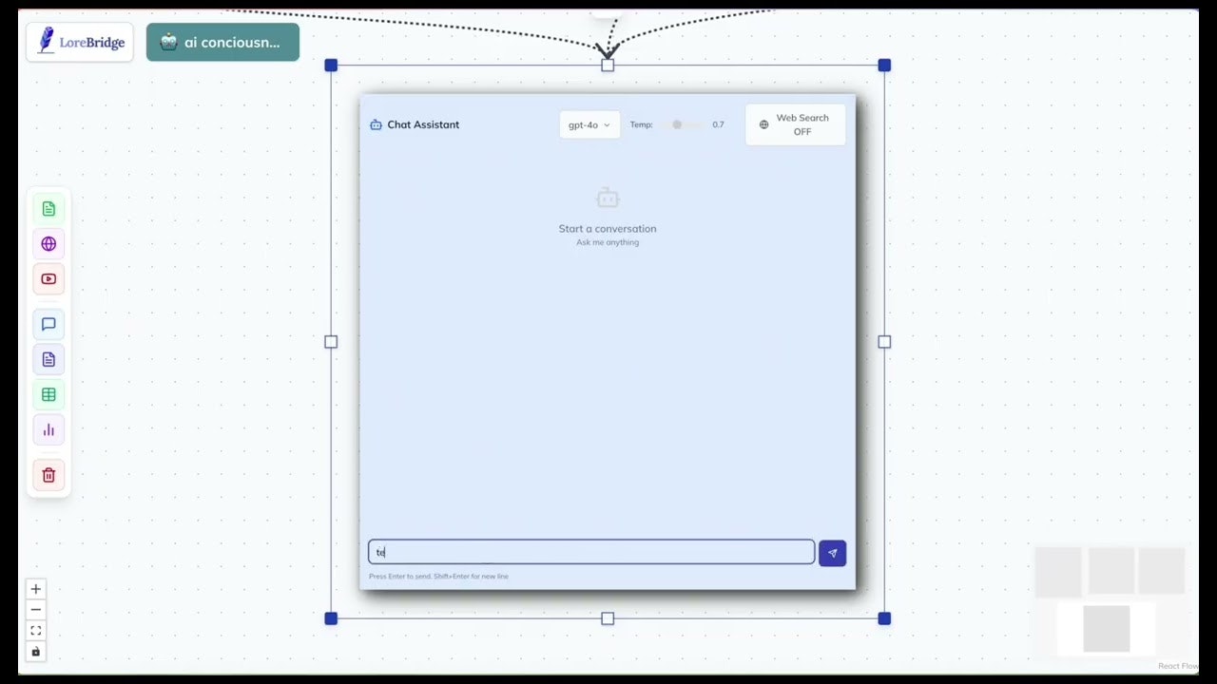Screen dimensions: 1217x684
Task: Send message with paper plane button
Action: pos(832,553)
